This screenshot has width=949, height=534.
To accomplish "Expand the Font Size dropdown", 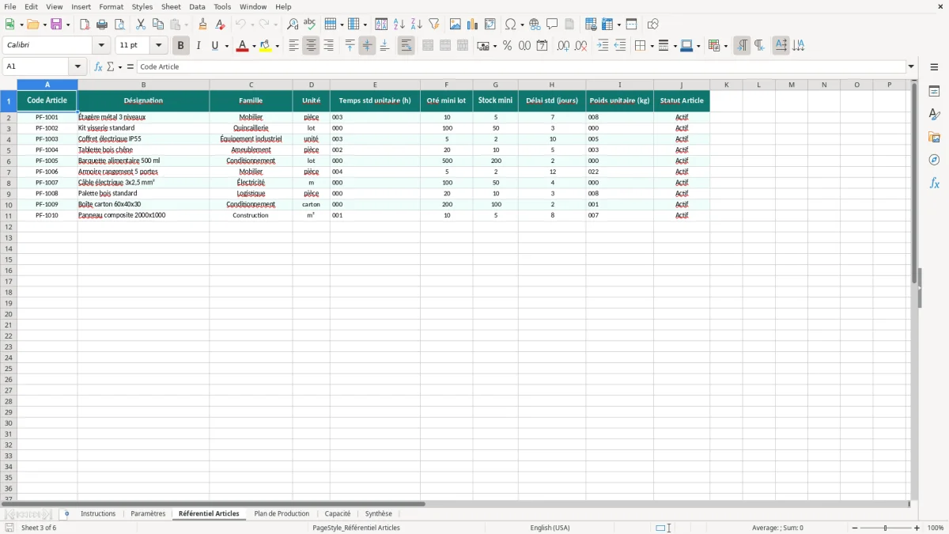I will tap(158, 46).
